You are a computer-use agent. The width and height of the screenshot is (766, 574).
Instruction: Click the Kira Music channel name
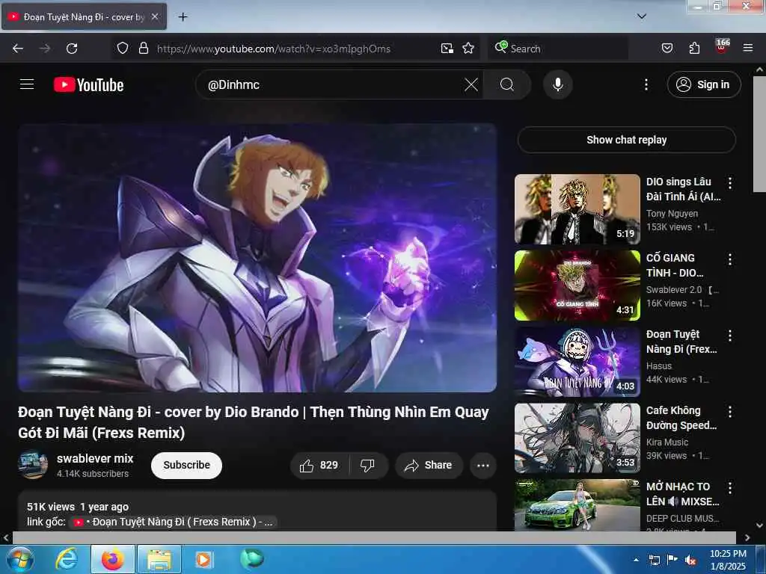coord(667,442)
